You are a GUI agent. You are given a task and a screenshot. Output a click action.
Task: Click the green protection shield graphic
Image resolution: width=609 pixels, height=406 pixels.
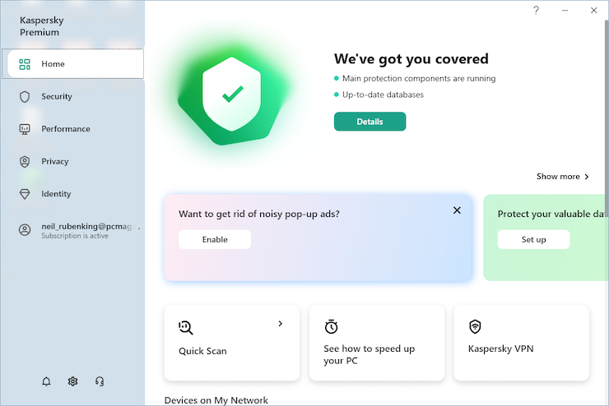tap(232, 95)
